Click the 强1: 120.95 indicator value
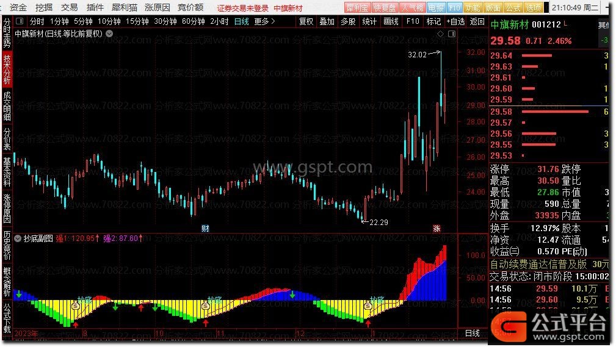This screenshot has width=616, height=347. pyautogui.click(x=77, y=238)
